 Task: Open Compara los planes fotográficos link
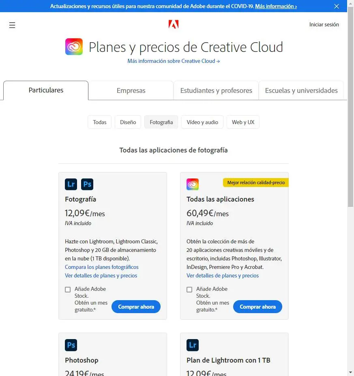pos(102,267)
